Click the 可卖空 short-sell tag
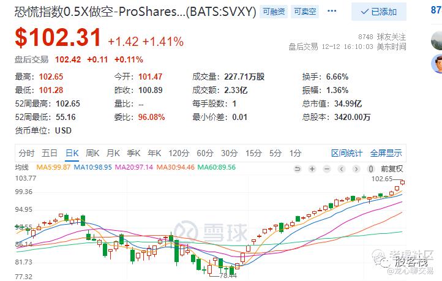This screenshot has height=281, width=442. (305, 12)
